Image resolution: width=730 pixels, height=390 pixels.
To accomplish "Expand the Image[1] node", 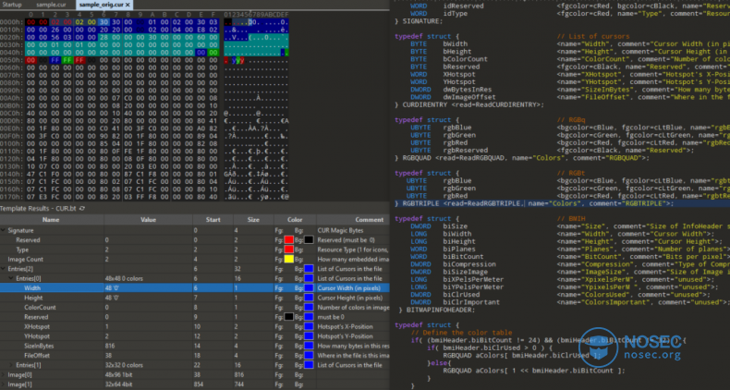I will click(x=4, y=384).
